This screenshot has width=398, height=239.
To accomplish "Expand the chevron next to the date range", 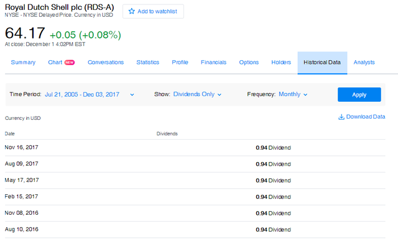I will (132, 95).
